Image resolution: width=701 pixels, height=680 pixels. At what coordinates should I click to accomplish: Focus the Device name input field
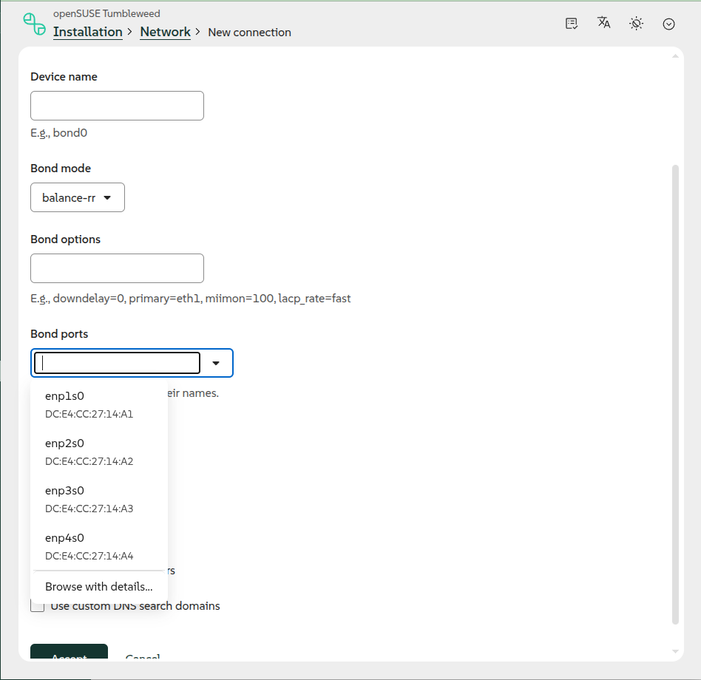tap(117, 106)
